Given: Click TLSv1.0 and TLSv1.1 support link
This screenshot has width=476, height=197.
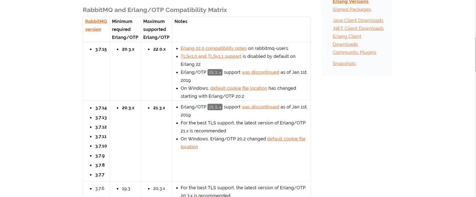Looking at the screenshot, I should 211,56.
